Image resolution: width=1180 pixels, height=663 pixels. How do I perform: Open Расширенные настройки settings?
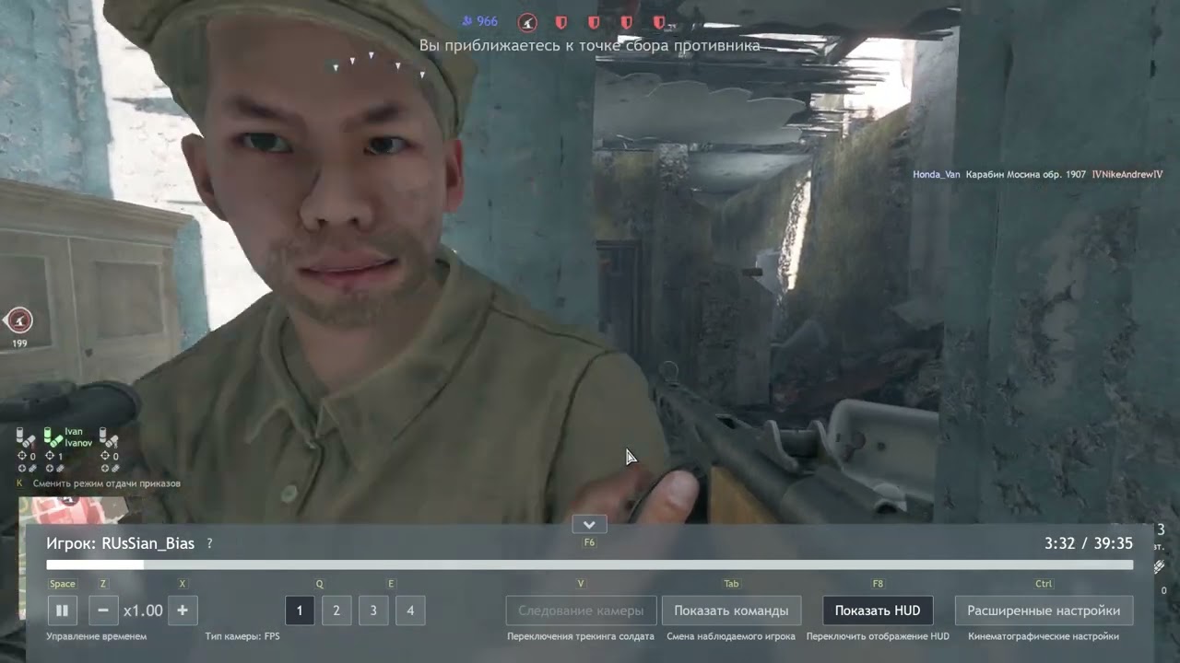pyautogui.click(x=1044, y=611)
